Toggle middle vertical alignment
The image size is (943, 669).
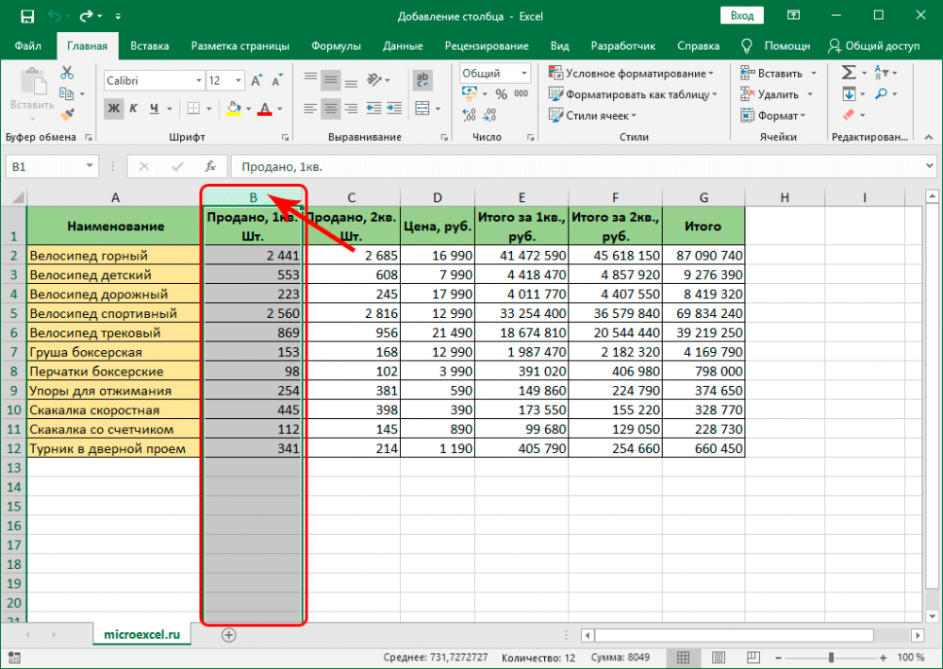click(330, 80)
